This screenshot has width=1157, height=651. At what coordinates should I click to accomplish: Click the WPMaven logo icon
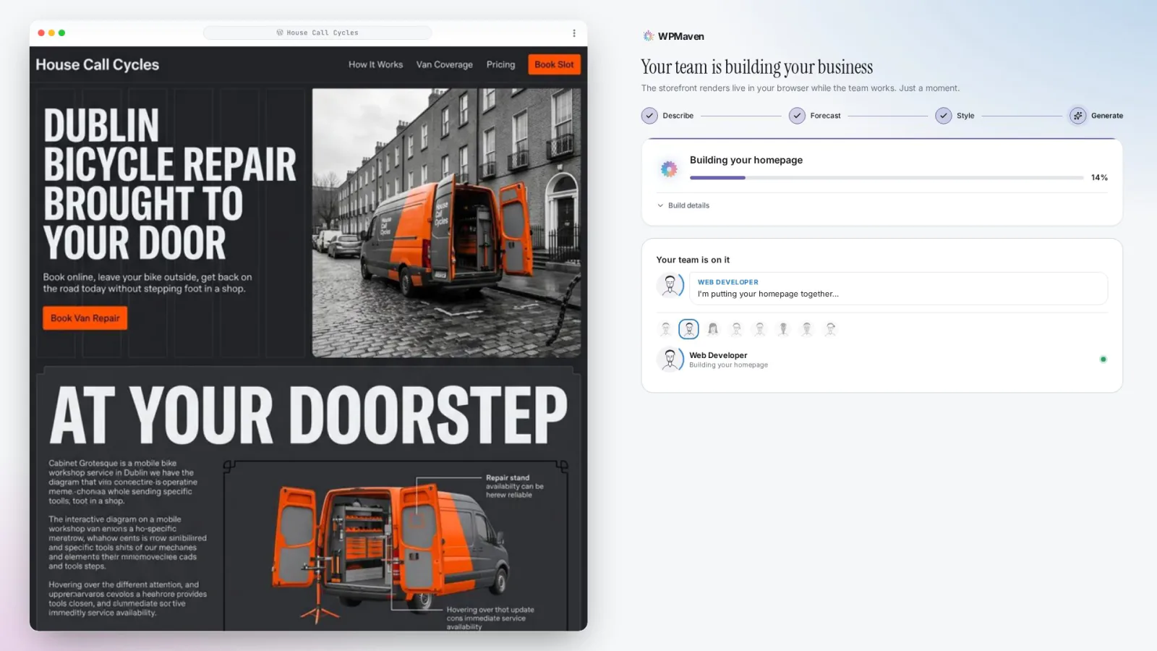coord(649,36)
